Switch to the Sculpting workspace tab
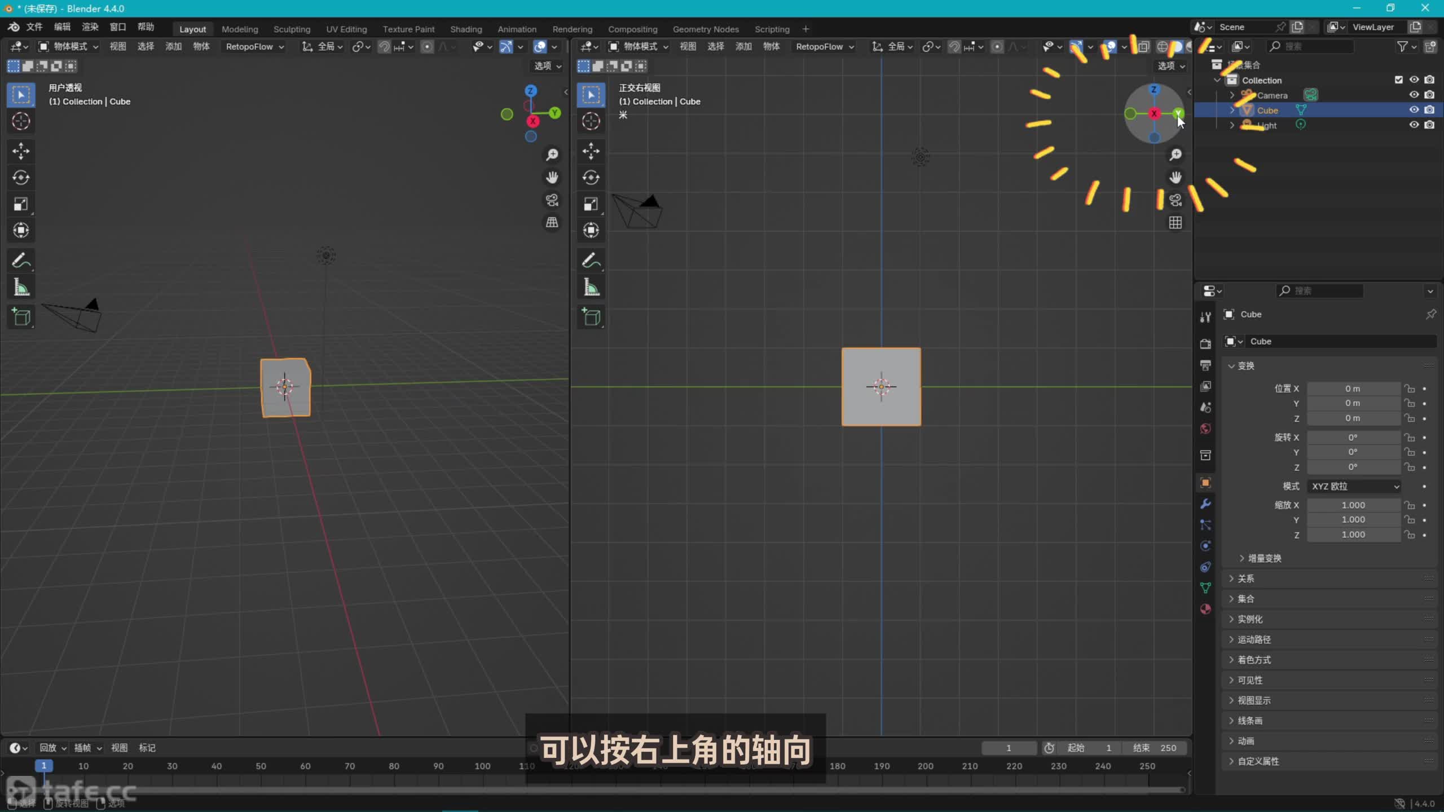The width and height of the screenshot is (1444, 812). click(x=292, y=29)
